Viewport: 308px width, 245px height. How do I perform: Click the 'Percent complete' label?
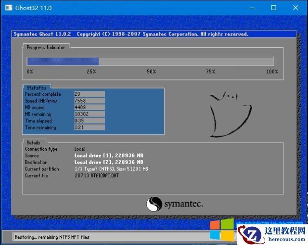tap(43, 94)
